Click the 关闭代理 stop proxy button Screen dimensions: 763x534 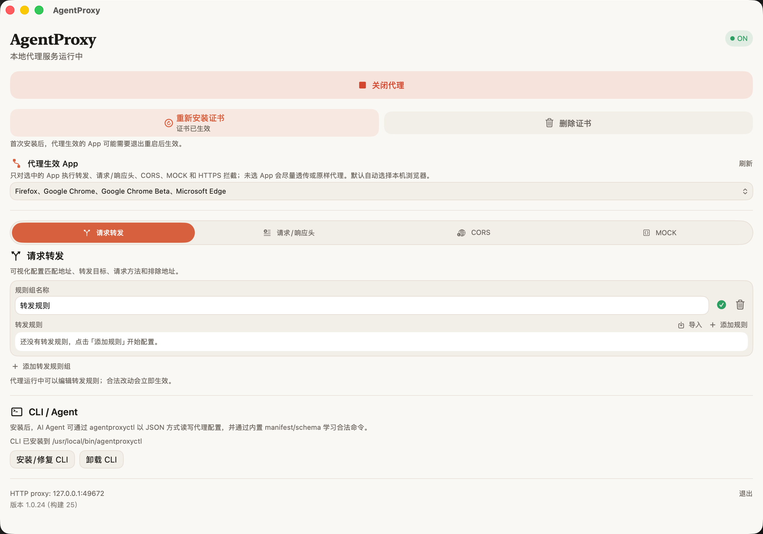[x=381, y=85]
